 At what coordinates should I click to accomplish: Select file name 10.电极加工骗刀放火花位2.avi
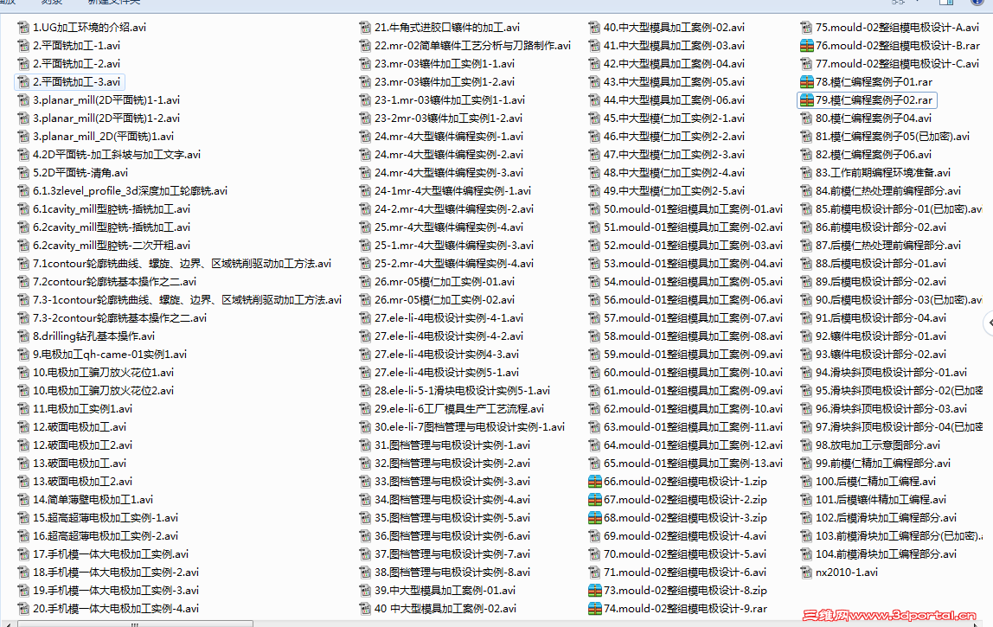pyautogui.click(x=103, y=390)
